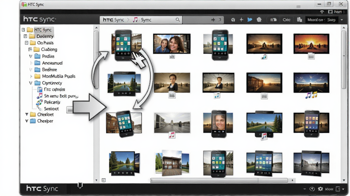
Task: Click the settings gear in the bottom bar
Action: [320, 189]
